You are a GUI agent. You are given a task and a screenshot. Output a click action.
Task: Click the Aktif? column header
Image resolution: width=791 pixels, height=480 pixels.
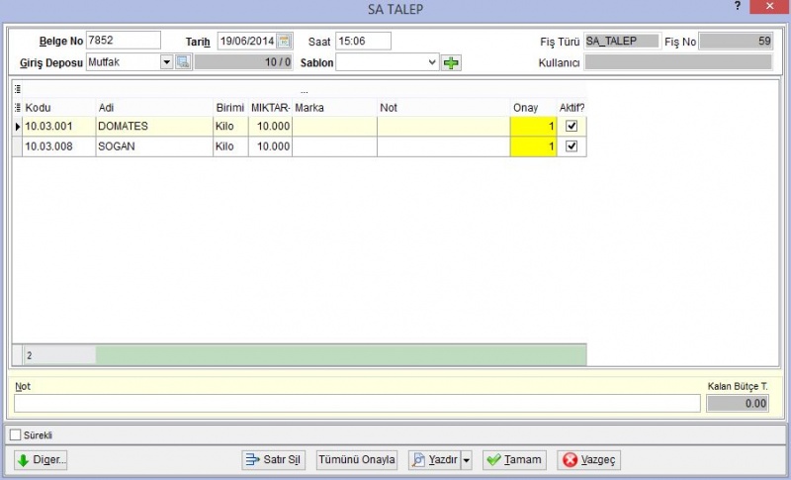tap(571, 108)
